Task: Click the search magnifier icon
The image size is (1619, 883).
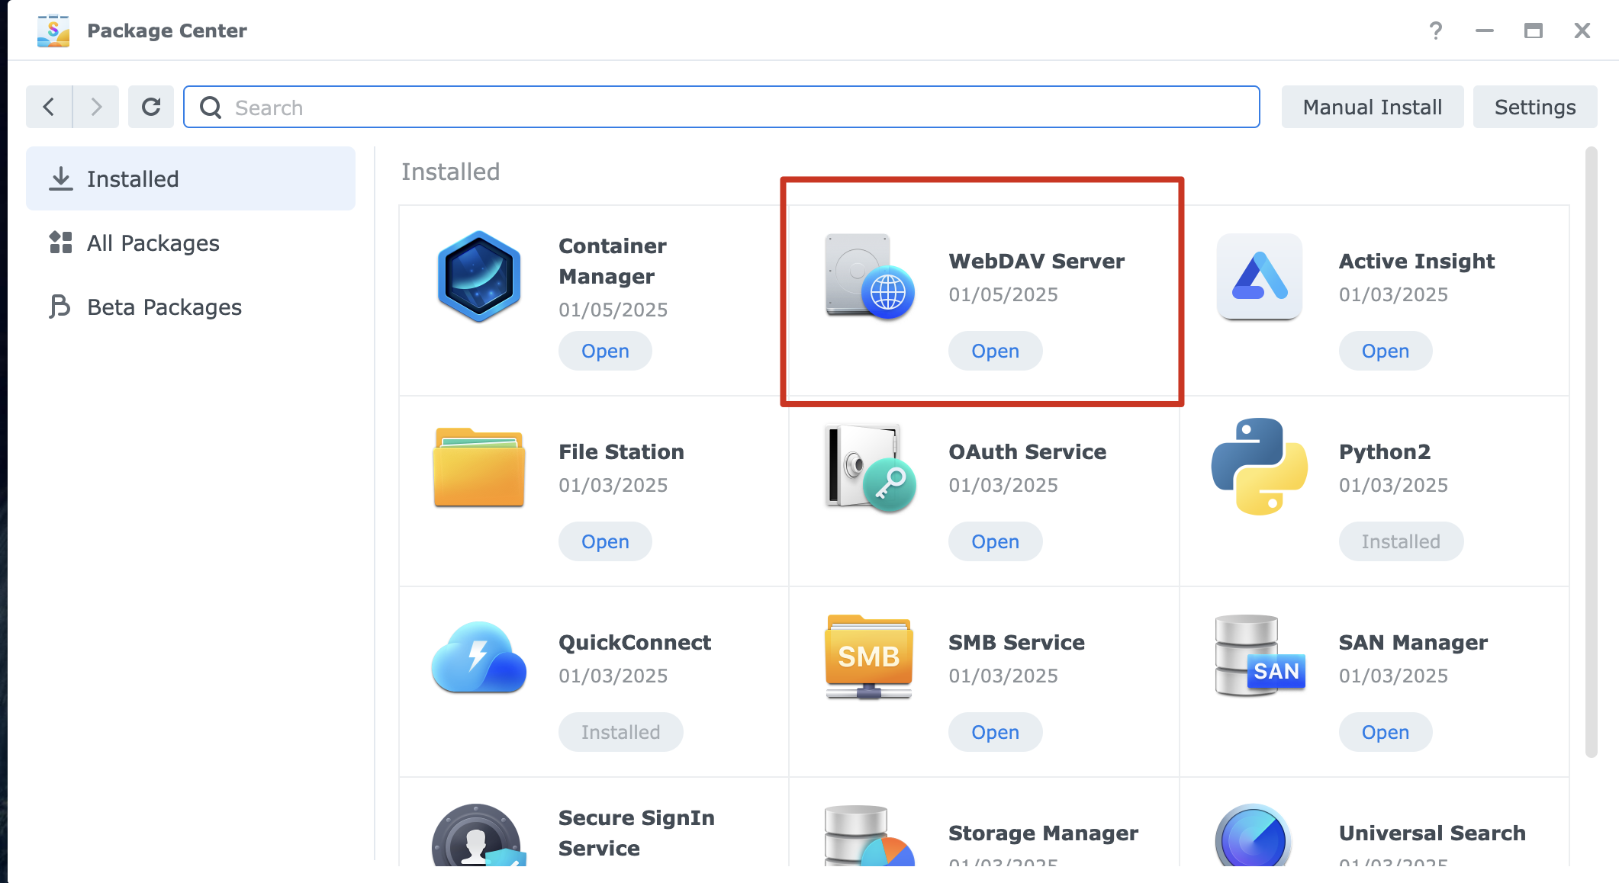Action: pos(211,108)
